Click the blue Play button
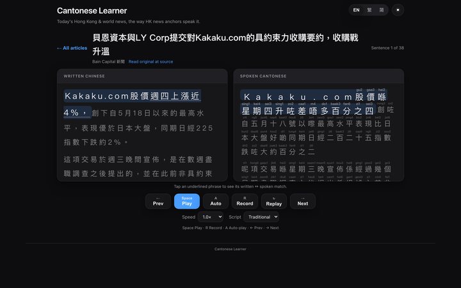 187,202
